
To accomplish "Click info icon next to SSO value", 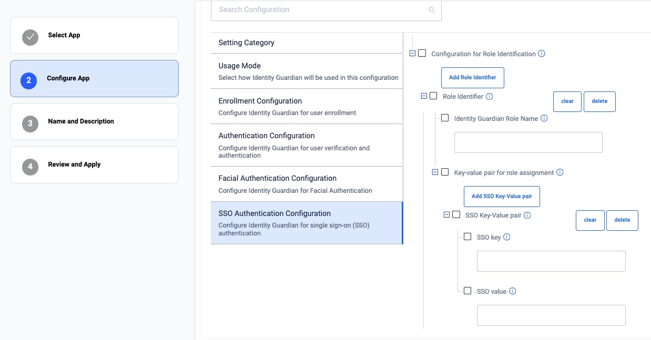I will [512, 291].
